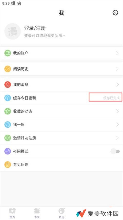This screenshot has height=220, width=123.
Task: Tap the yellow 意见反馈 feedback icon
Action: (x=7, y=165)
